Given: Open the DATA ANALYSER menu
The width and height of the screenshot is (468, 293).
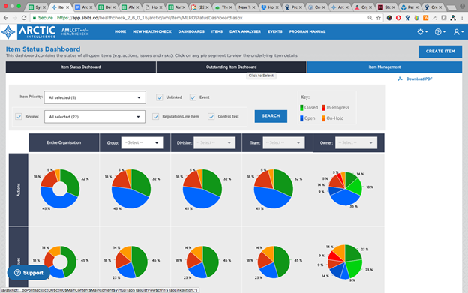Looking at the screenshot, I should tap(245, 31).
